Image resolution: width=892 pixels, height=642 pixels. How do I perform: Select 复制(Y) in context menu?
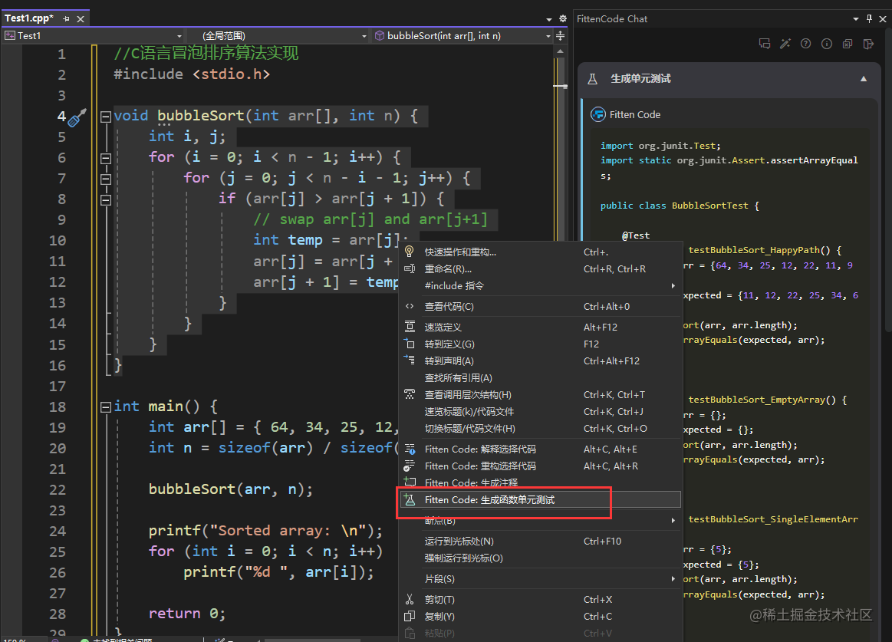click(541, 617)
